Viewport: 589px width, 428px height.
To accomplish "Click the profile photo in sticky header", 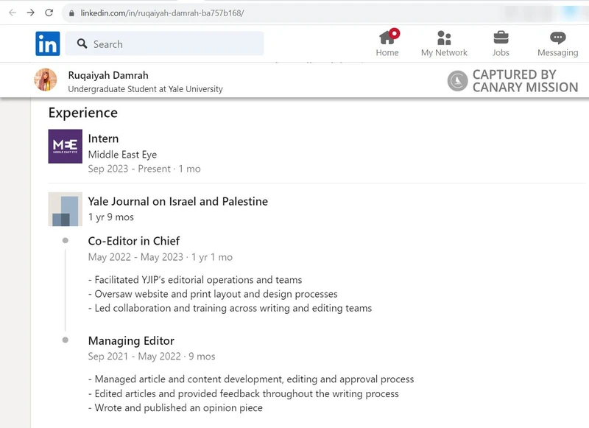I will (46, 80).
